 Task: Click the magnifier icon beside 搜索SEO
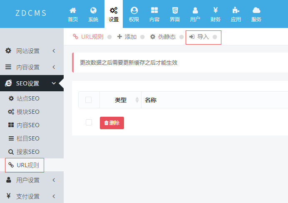point(11,152)
